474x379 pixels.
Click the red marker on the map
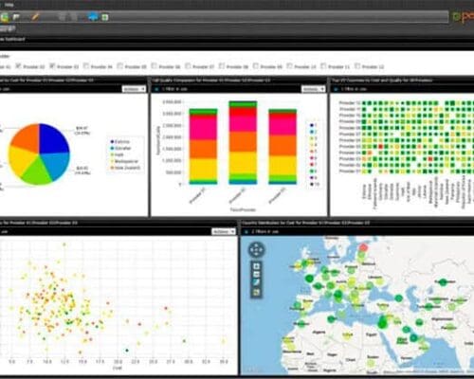(x=363, y=247)
